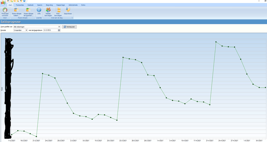Click the last data point at chart's right end
The width and height of the screenshot is (267, 142).
pyautogui.click(x=265, y=88)
